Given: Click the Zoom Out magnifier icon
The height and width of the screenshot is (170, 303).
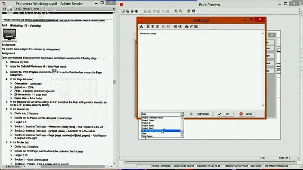Looking at the screenshot, I should point(181,11).
